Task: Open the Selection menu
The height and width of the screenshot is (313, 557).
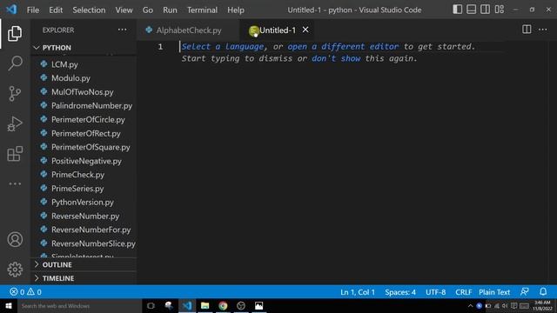Action: [89, 10]
